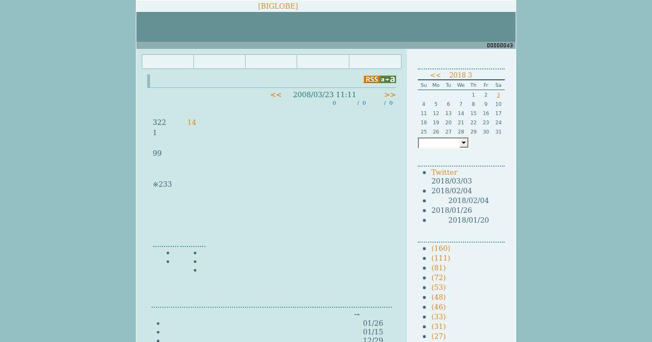The image size is (652, 342).
Task: Click the green a→a font-size icon
Action: 388,79
